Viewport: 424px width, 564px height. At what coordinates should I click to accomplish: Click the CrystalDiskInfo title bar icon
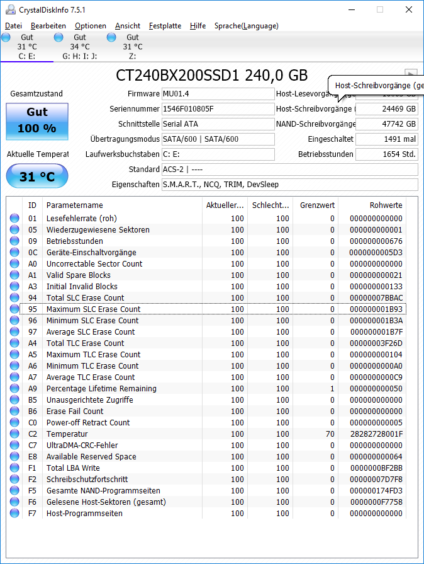(11, 9)
